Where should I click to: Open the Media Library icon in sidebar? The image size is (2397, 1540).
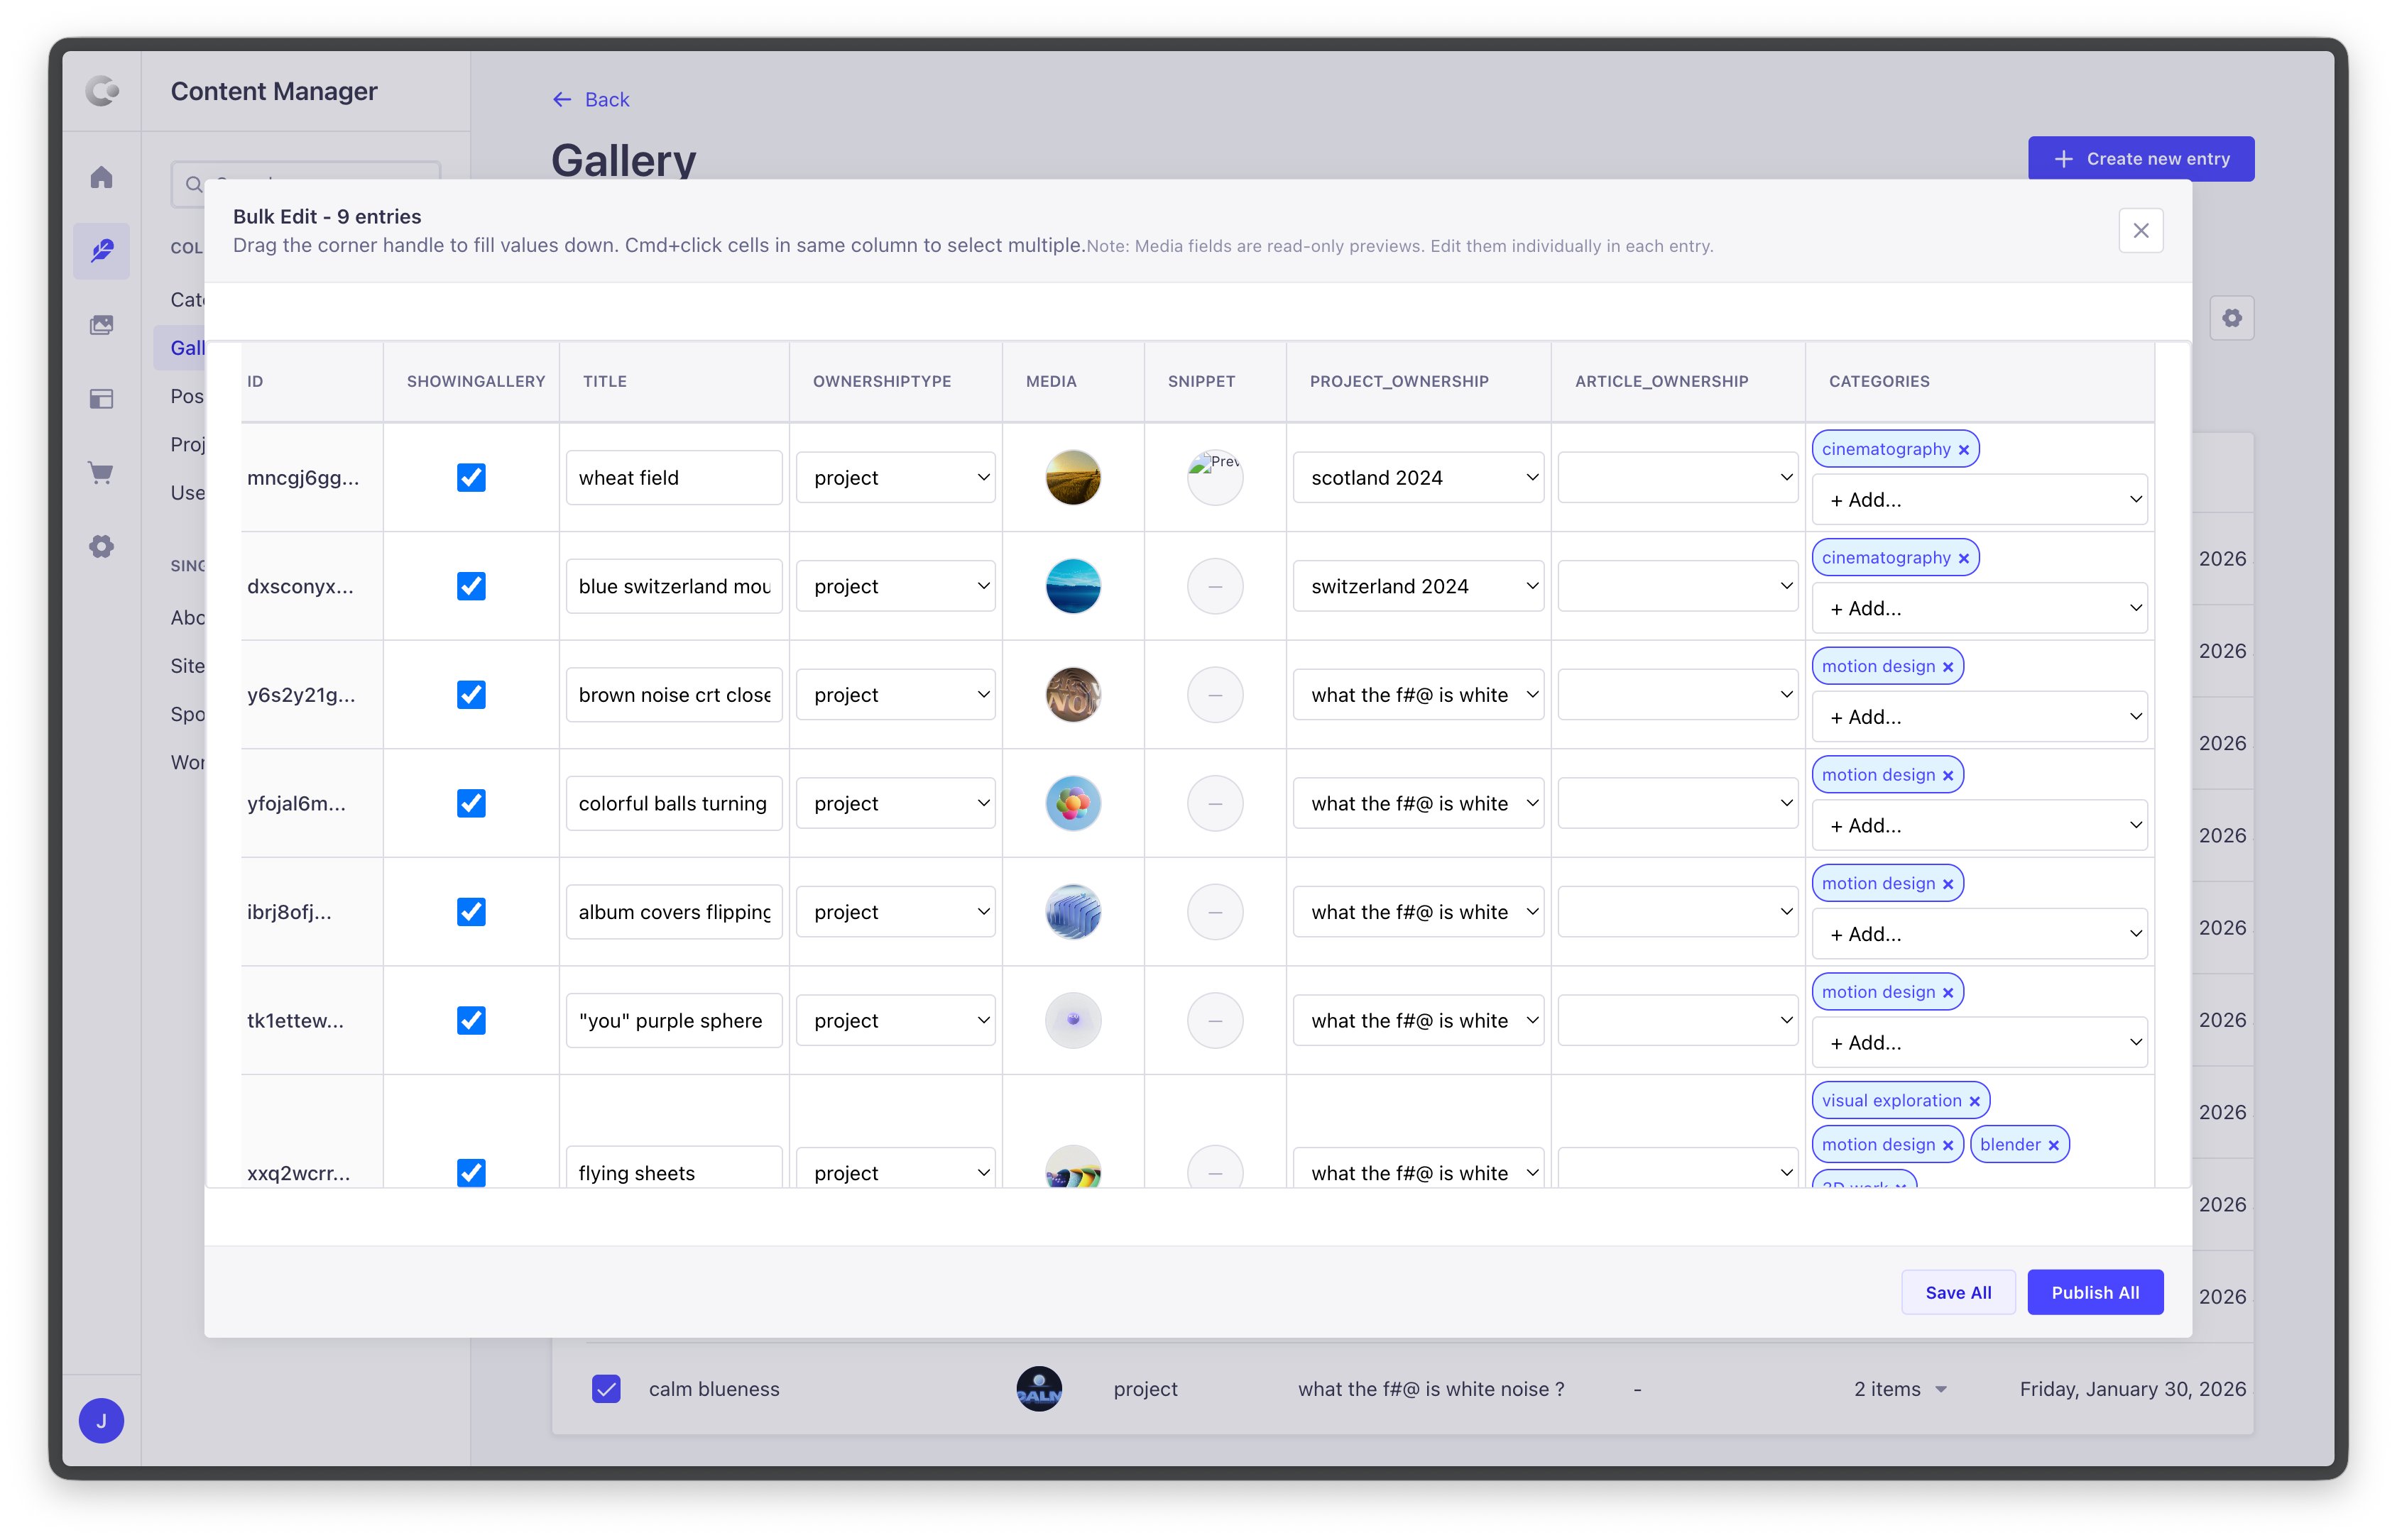click(101, 325)
